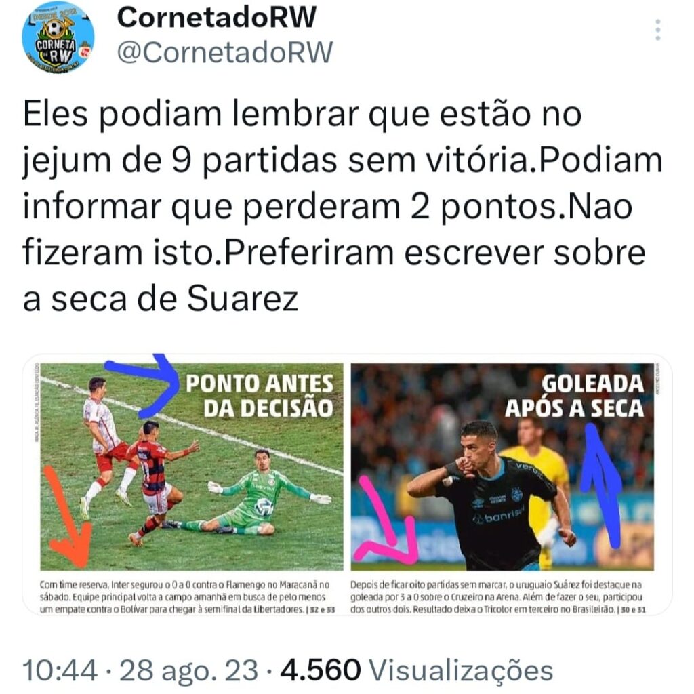Screen dimensions: 694x694
Task: Click the CornetadoRW display name
Action: [x=216, y=18]
